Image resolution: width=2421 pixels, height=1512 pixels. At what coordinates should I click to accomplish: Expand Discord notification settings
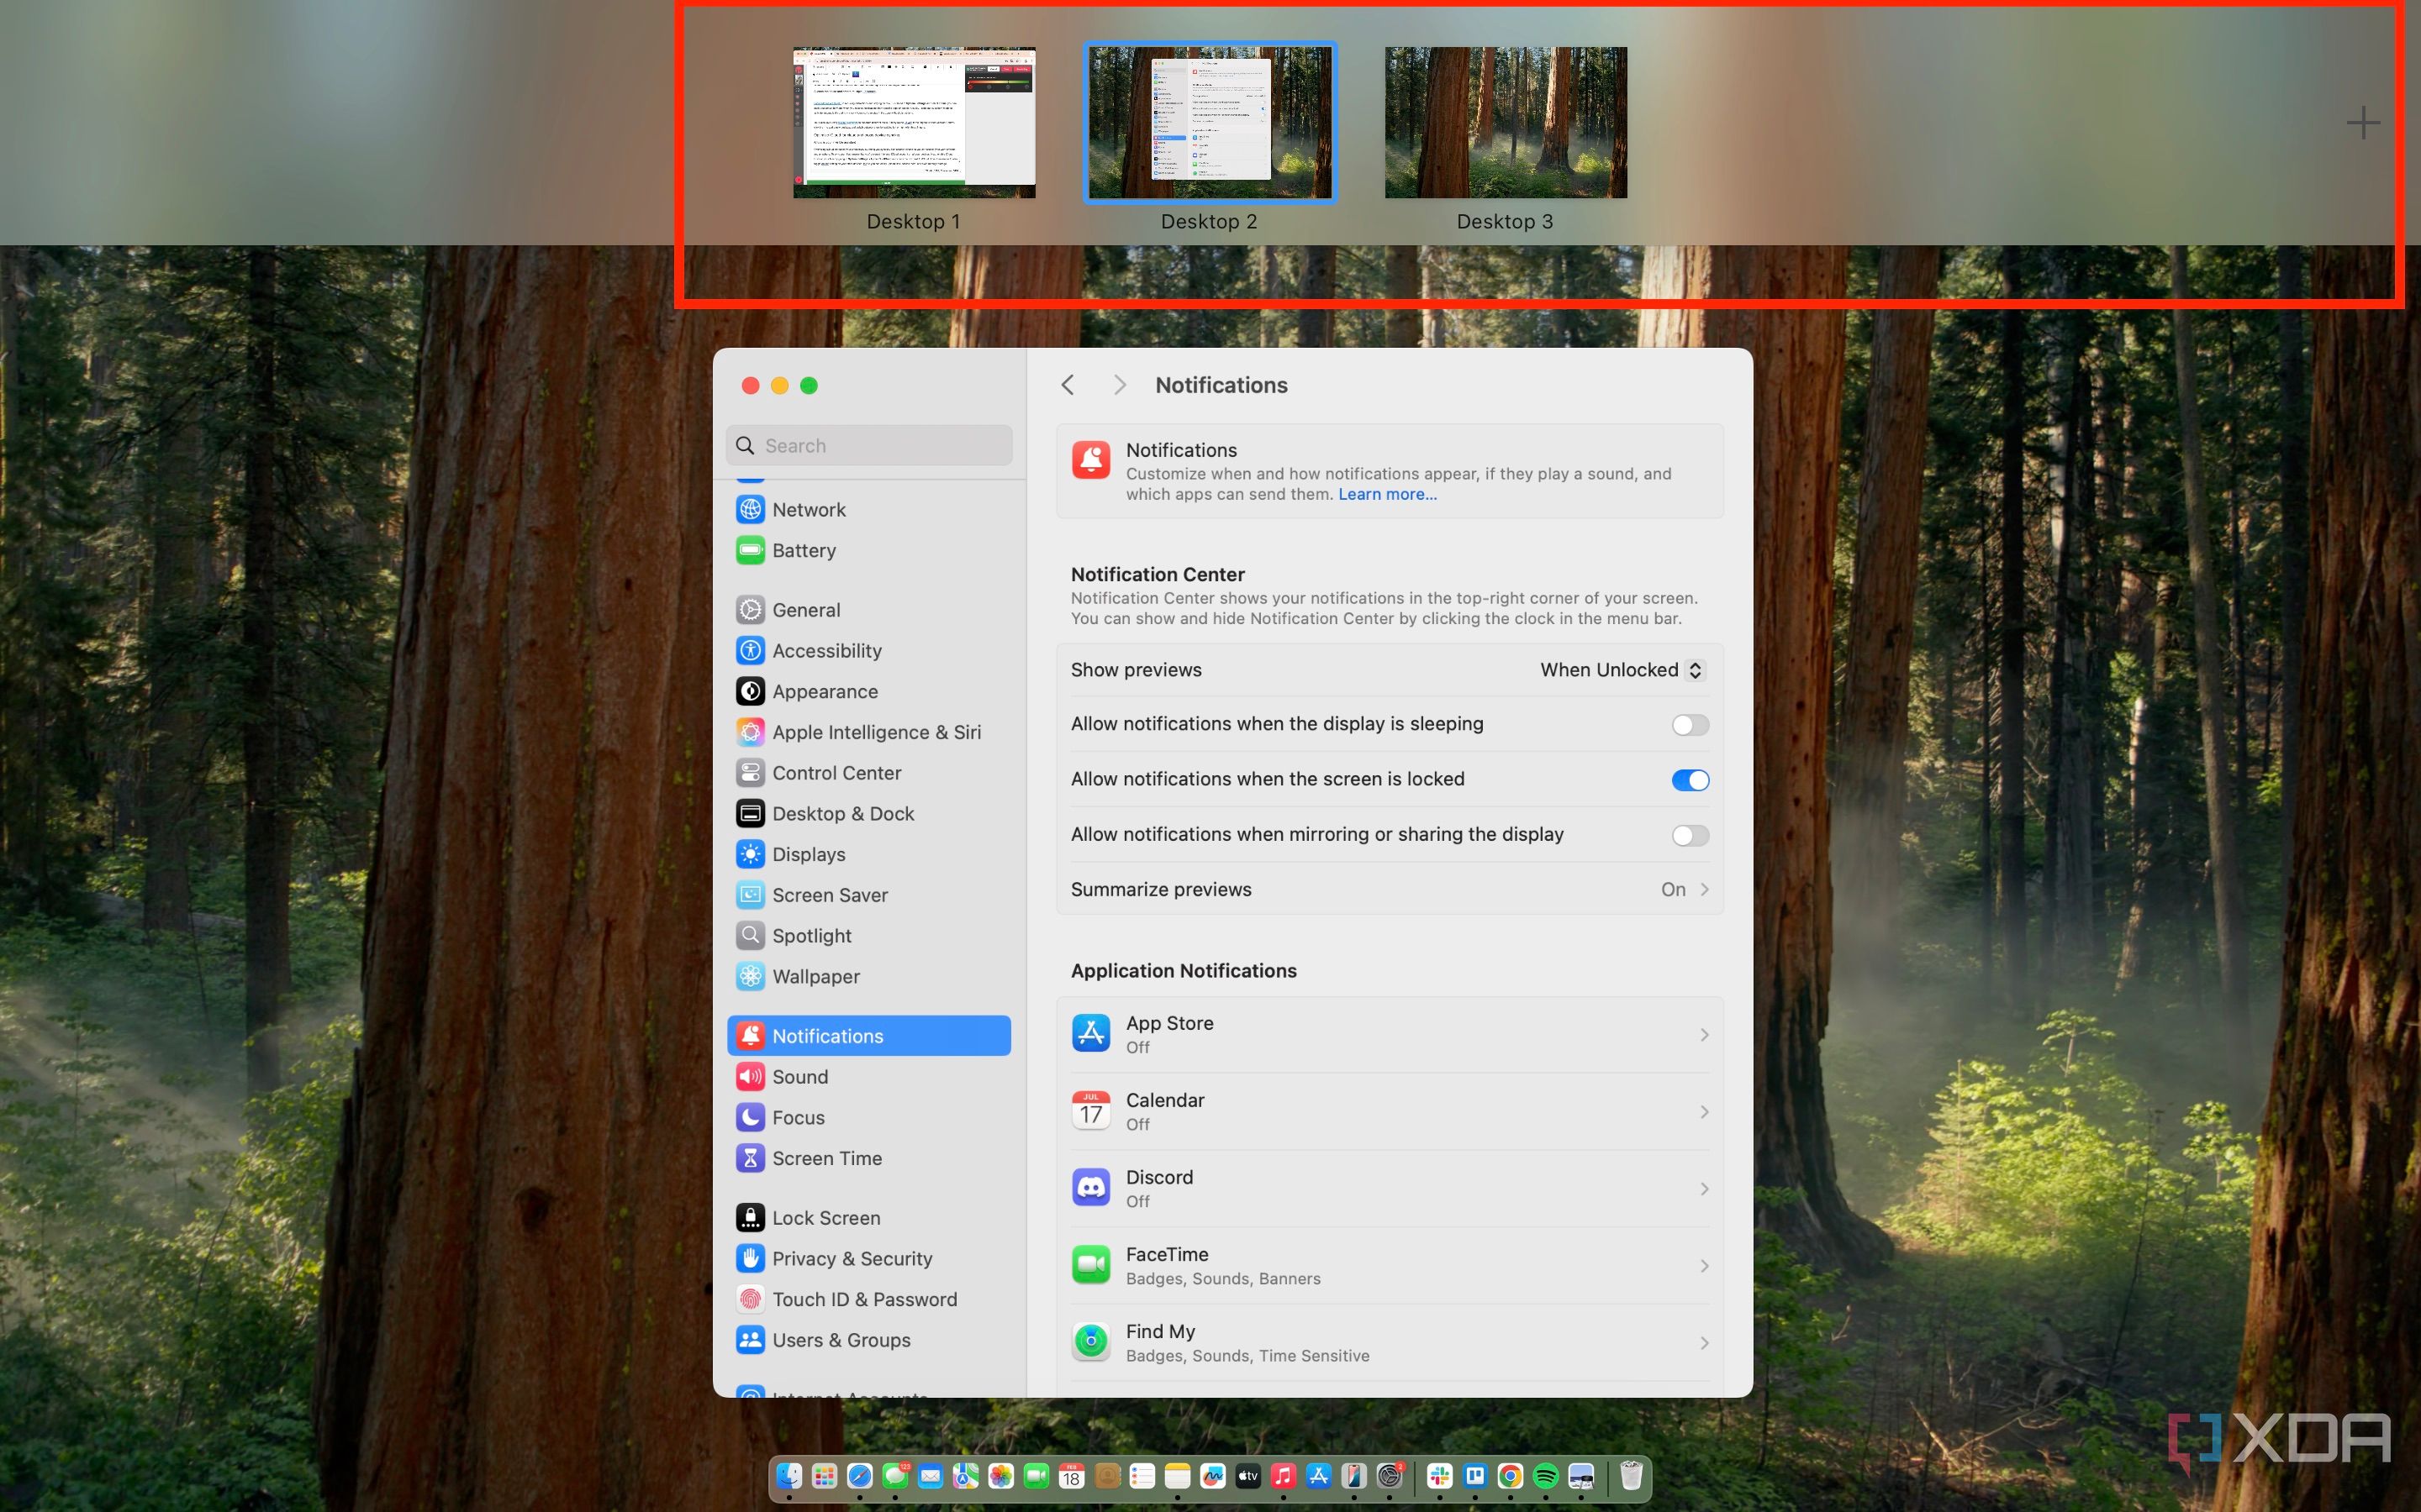[x=1389, y=1188]
